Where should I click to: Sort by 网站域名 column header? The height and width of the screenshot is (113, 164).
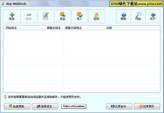pyautogui.click(x=24, y=28)
